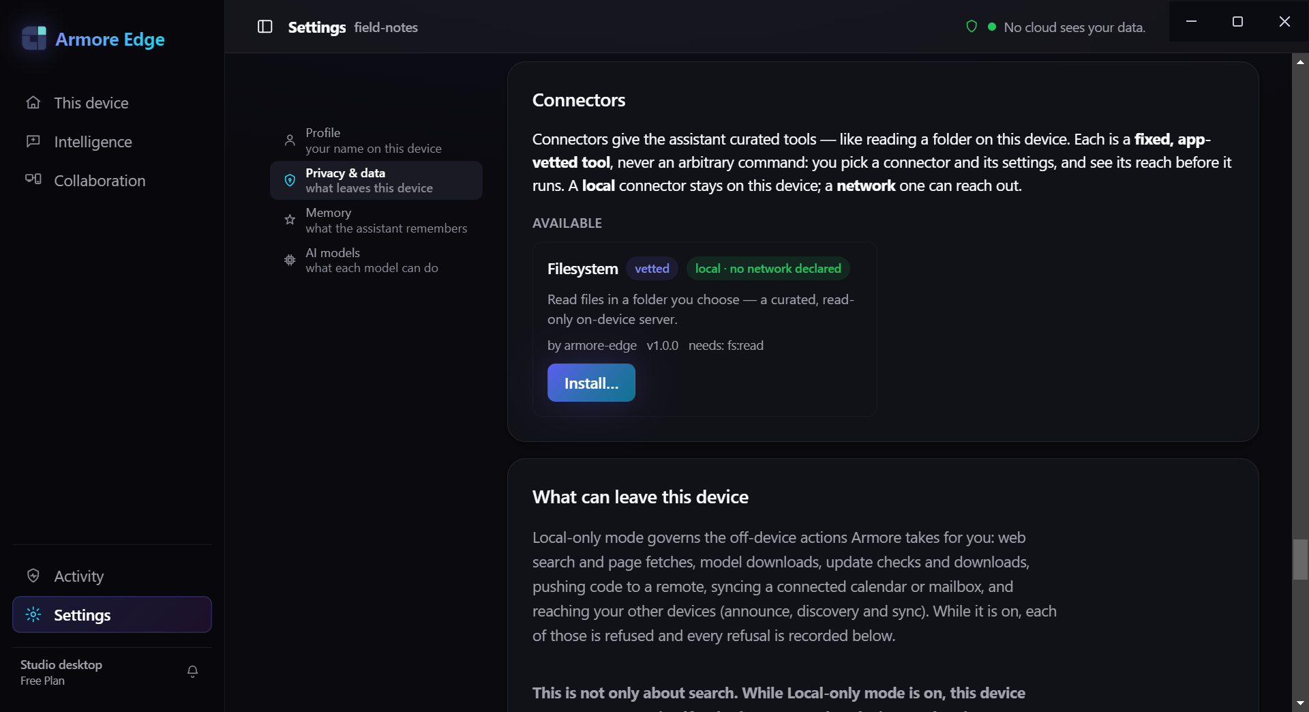
Task: Minimize the application window
Action: click(1191, 21)
